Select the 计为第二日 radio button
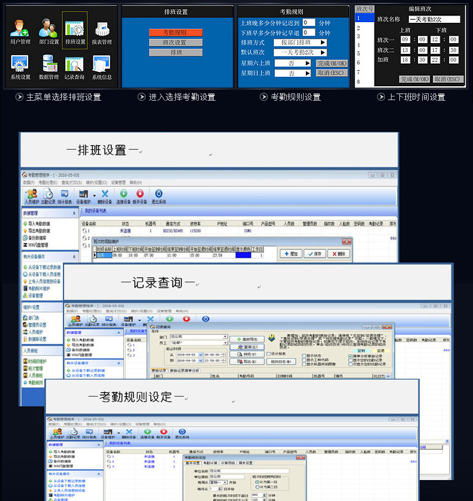This screenshot has width=473, height=501. click(x=257, y=487)
